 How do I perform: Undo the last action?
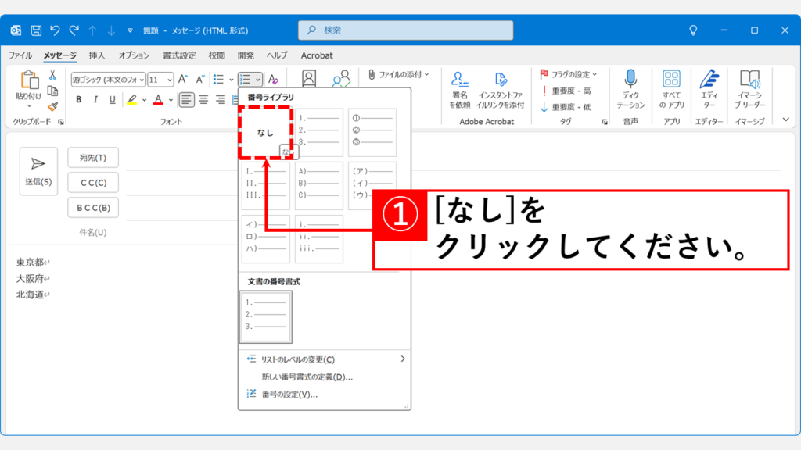coord(55,30)
